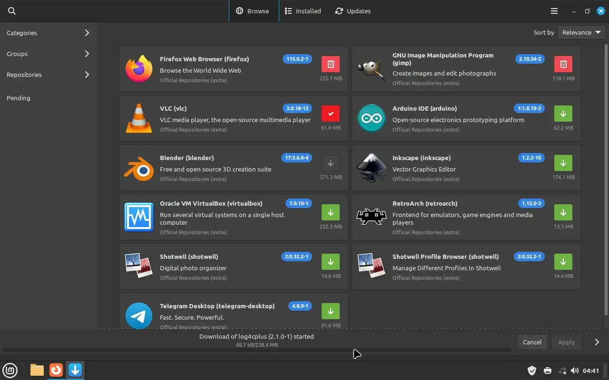
Task: Click Blender version badge 17:3.6.0-4
Action: point(296,158)
